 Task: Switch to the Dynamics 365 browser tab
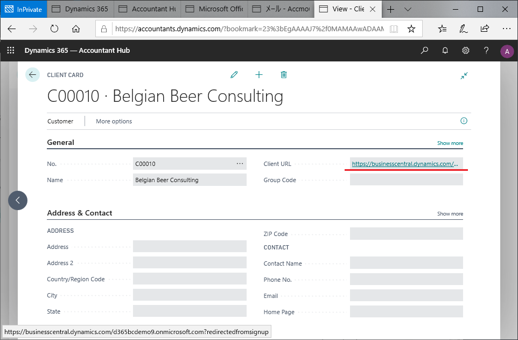(81, 9)
